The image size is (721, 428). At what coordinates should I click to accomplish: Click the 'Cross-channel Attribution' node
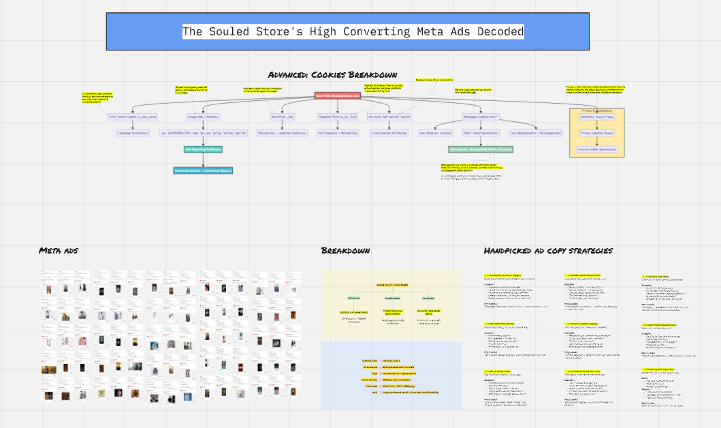(389, 133)
